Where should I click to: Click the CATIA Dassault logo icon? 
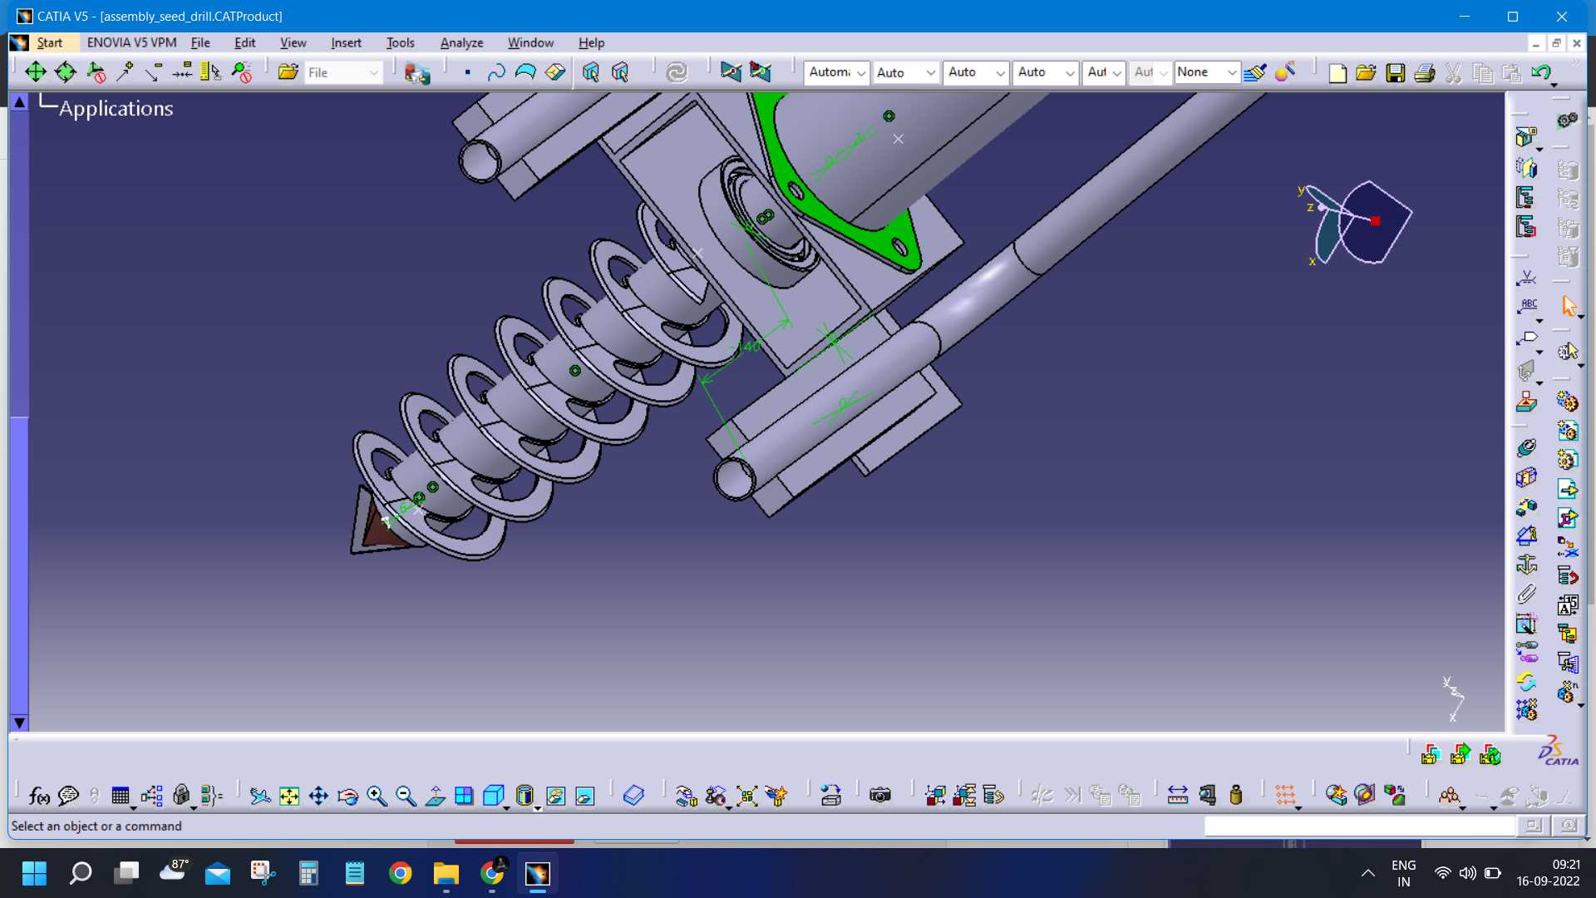tap(1558, 751)
